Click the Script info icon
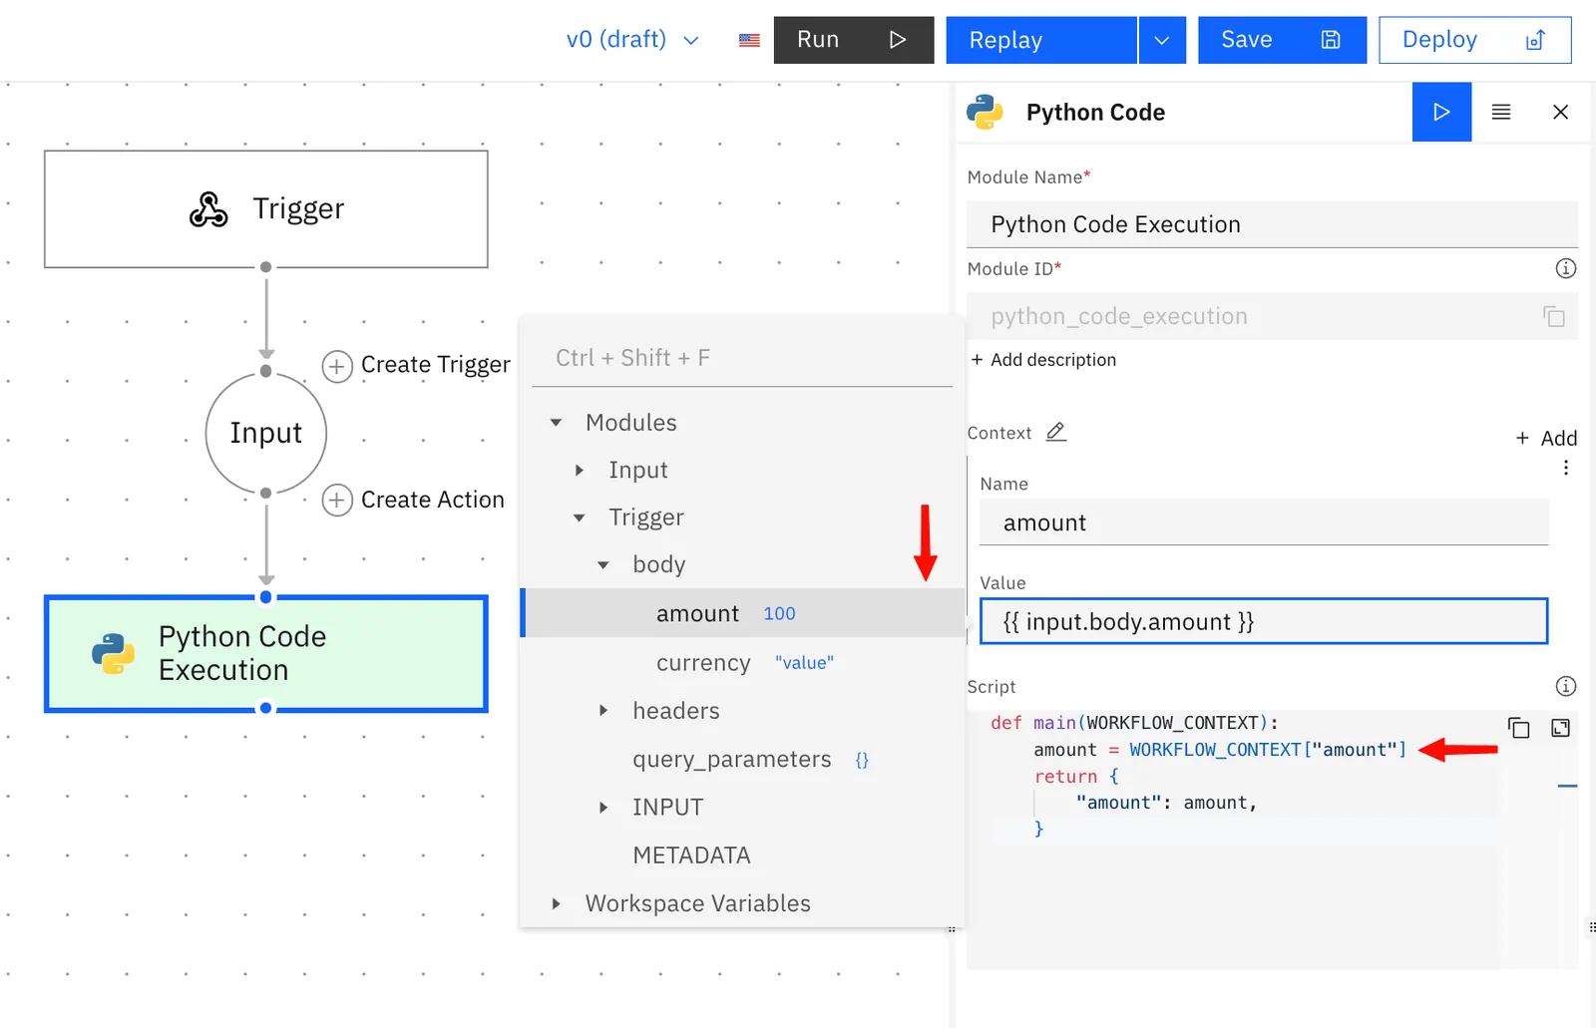1596x1028 pixels. [x=1566, y=686]
